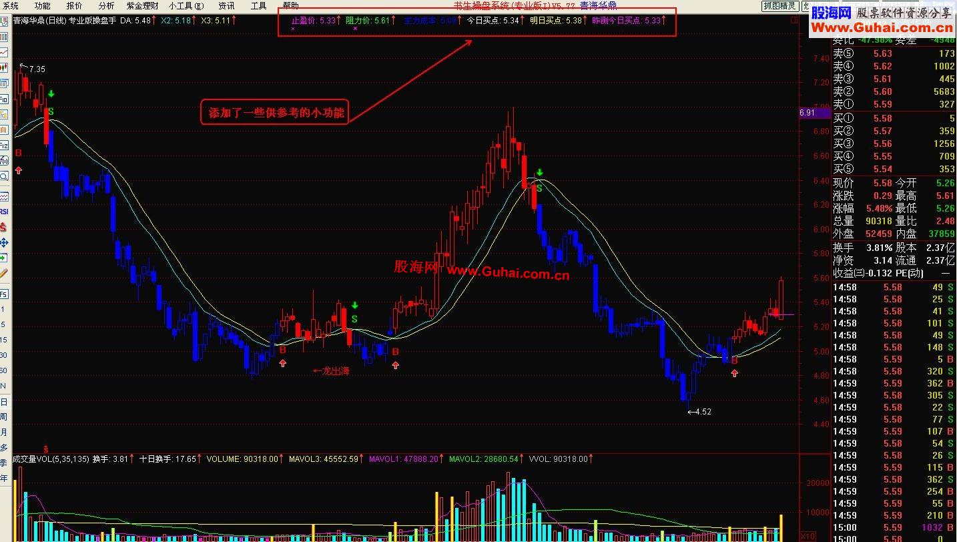Click the F5 switch view icon

coord(3,294)
